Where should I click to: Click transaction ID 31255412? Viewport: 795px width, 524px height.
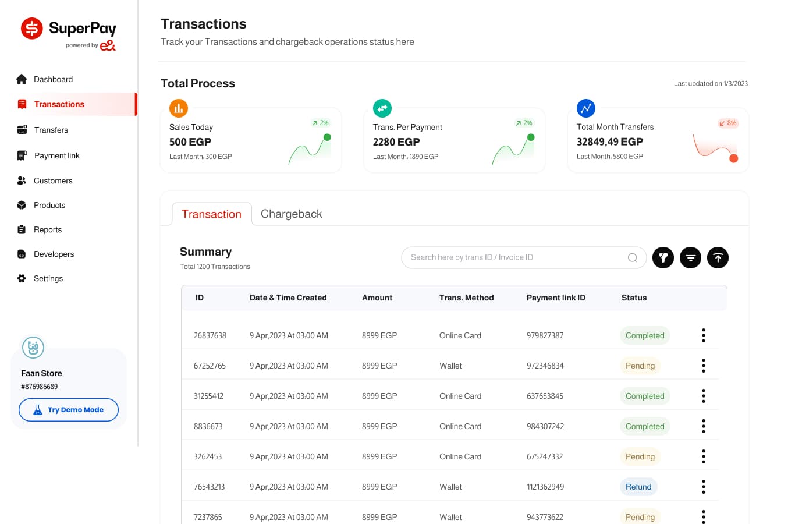[208, 396]
